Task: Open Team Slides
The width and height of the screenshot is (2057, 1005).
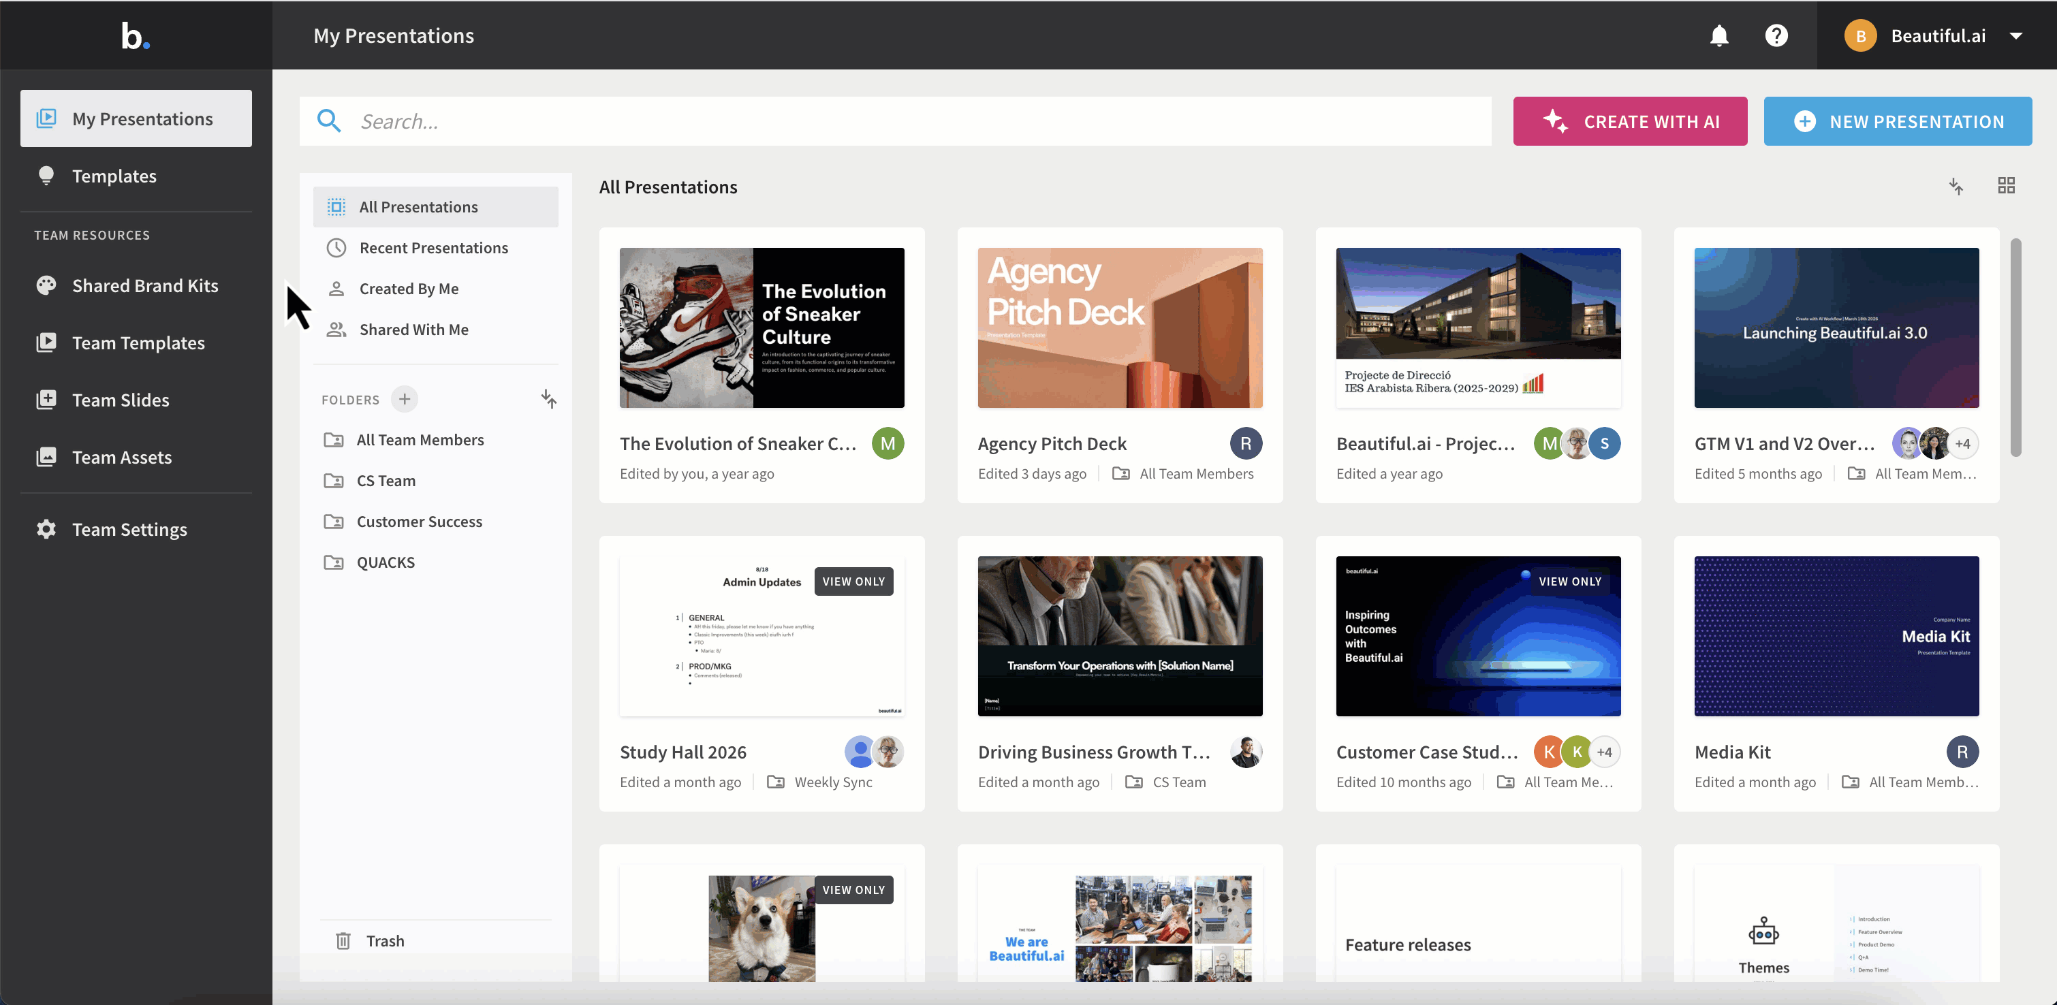Action: click(136, 400)
